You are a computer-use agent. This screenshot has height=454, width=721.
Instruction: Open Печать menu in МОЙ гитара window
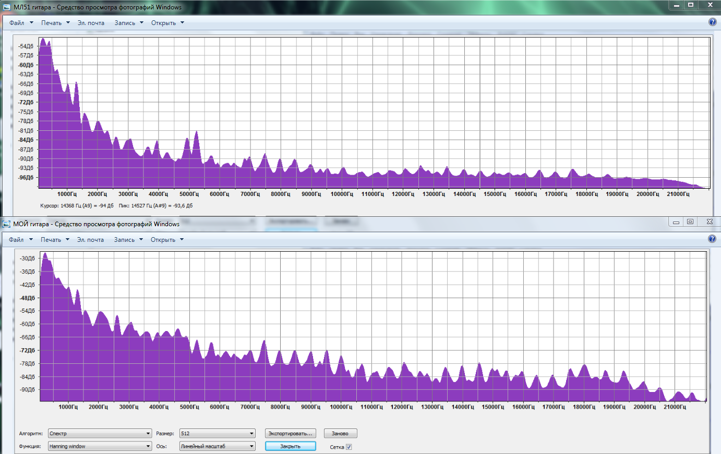(x=55, y=240)
